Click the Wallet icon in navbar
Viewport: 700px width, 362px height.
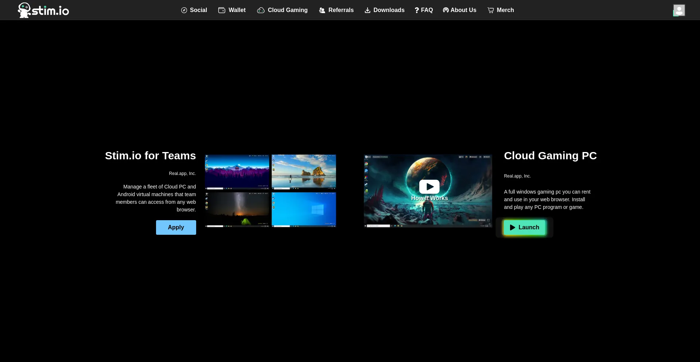pyautogui.click(x=222, y=10)
